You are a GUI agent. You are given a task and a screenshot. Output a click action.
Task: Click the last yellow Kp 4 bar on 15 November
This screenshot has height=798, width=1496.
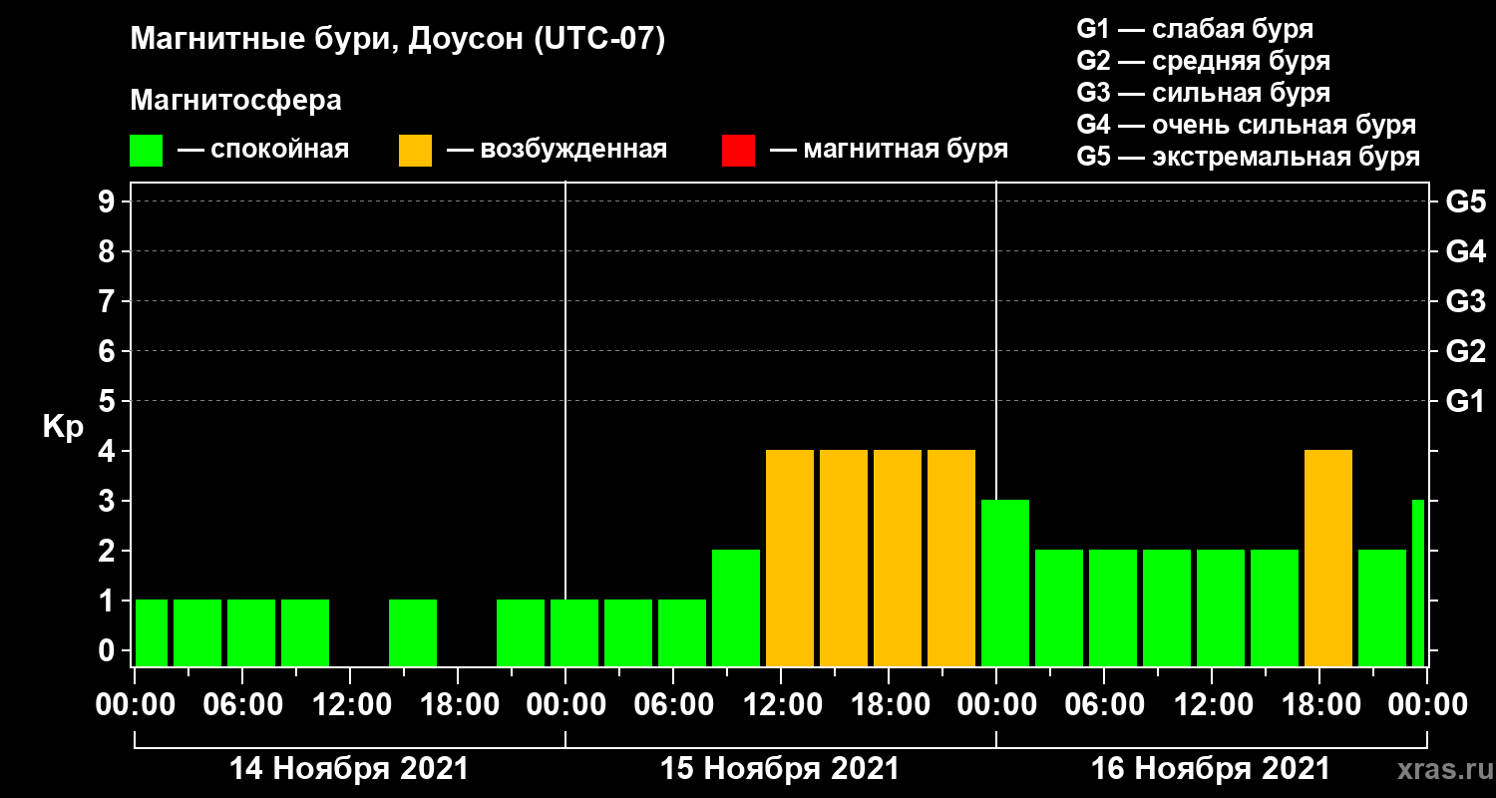[x=951, y=558]
